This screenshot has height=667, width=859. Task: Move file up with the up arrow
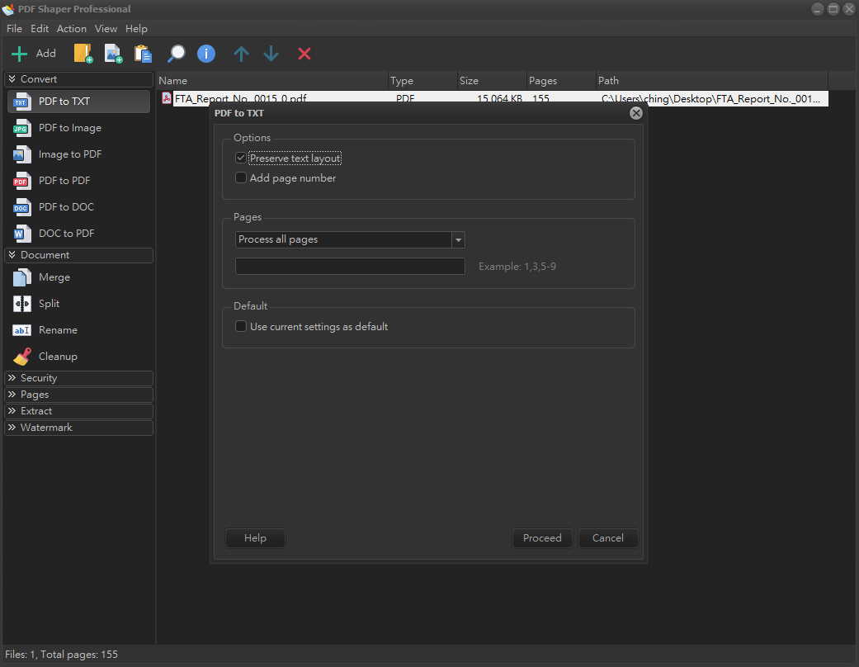click(241, 54)
